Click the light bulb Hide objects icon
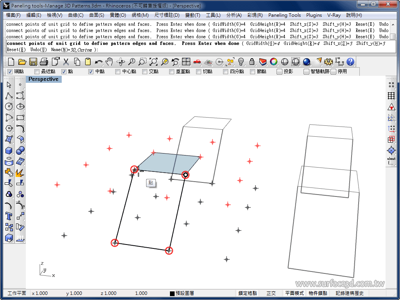The height and width of the screenshot is (300, 400). point(241,62)
